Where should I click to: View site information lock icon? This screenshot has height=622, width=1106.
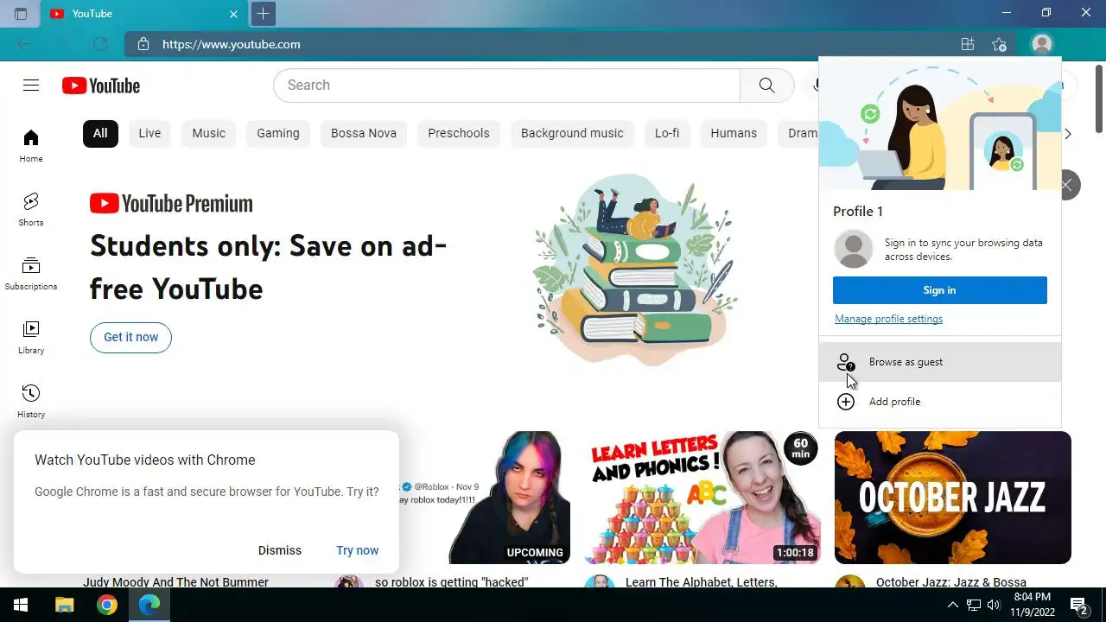(x=143, y=44)
